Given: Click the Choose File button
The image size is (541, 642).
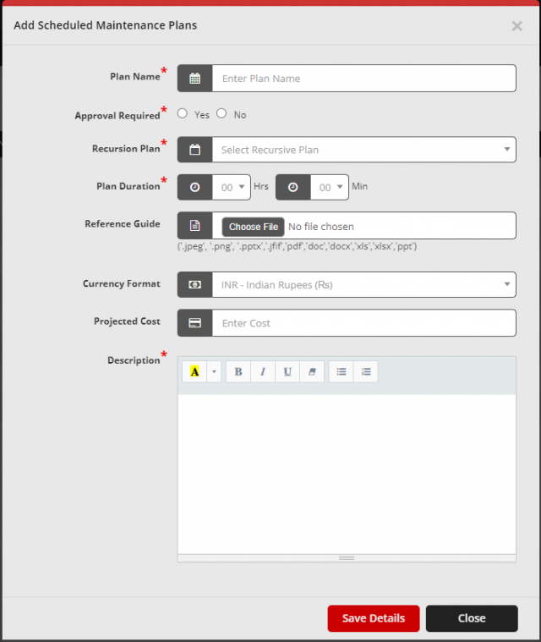Looking at the screenshot, I should click(x=253, y=227).
